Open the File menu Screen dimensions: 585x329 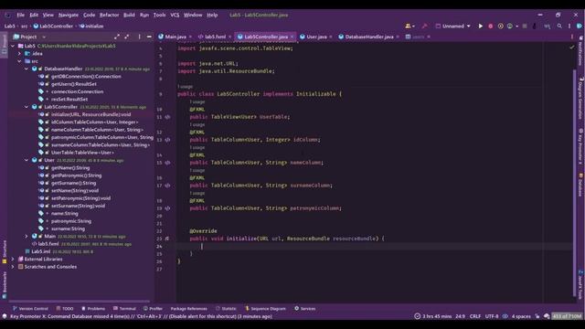[x=20, y=15]
